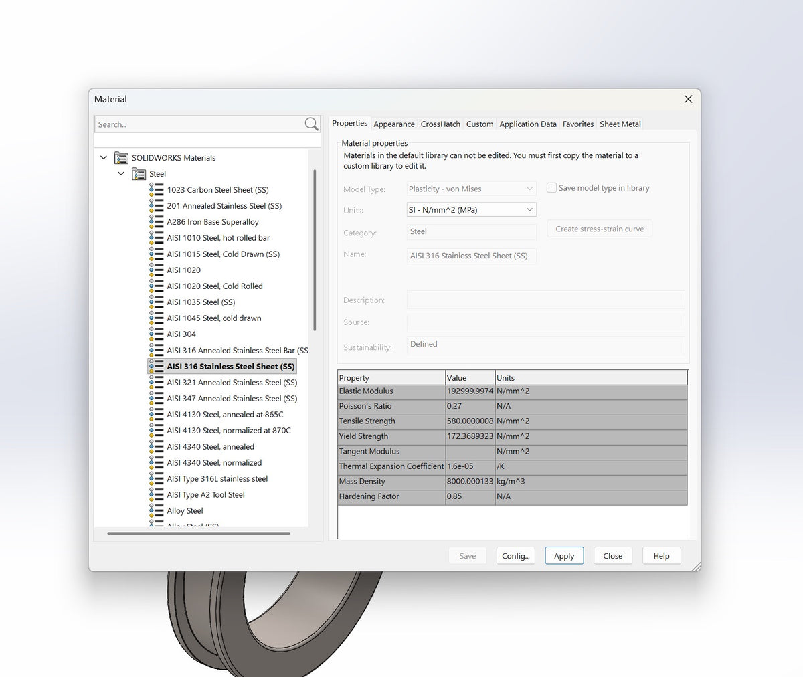This screenshot has width=803, height=677.
Task: Open the Model Type dropdown
Action: point(471,189)
